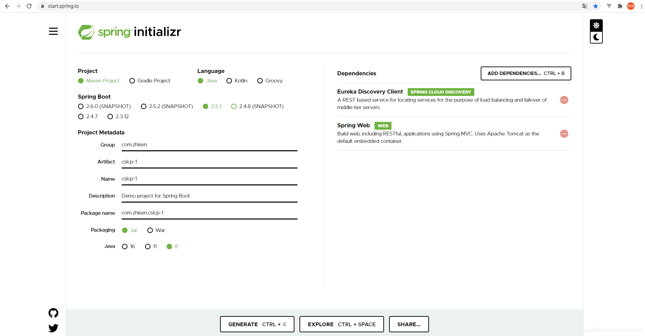
Task: Reload the current page
Action: (29, 6)
